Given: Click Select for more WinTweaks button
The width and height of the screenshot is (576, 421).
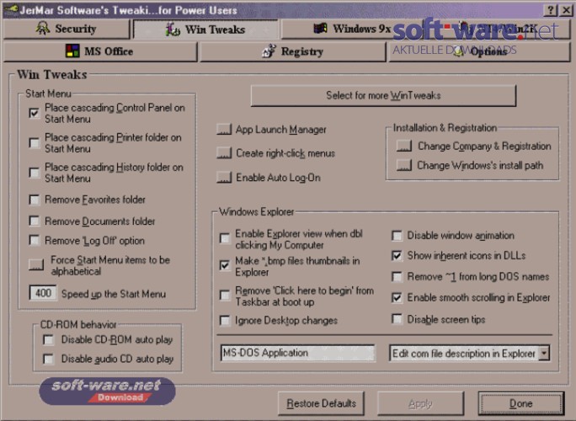Looking at the screenshot, I should pos(383,95).
